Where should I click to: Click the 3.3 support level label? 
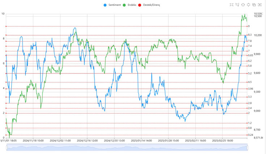click(x=250, y=97)
